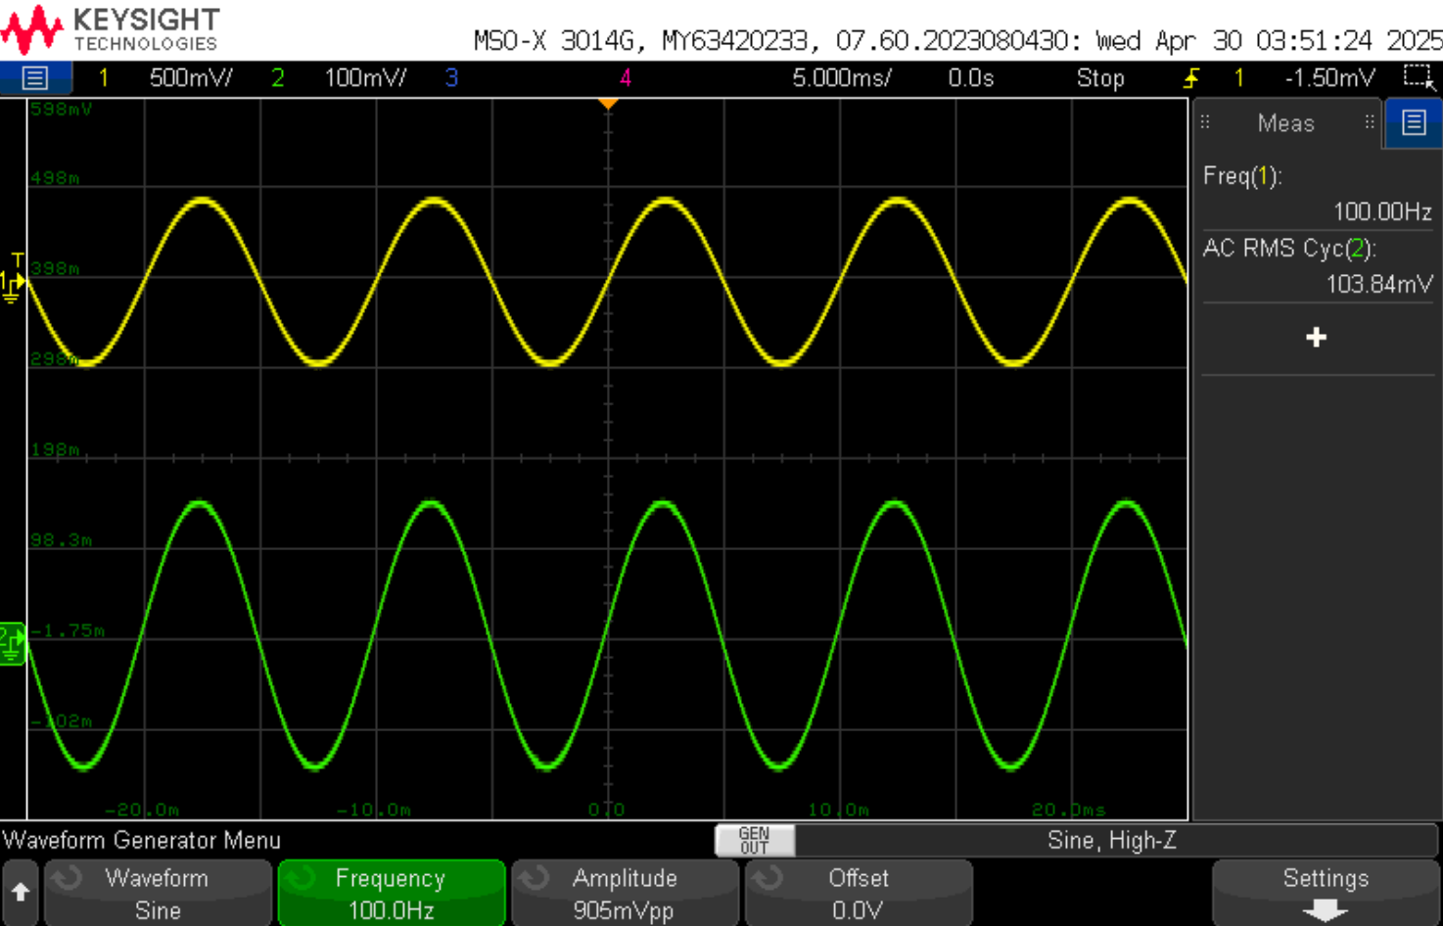Click the Sine, High-Z status text
This screenshot has width=1443, height=926.
[x=1112, y=841]
